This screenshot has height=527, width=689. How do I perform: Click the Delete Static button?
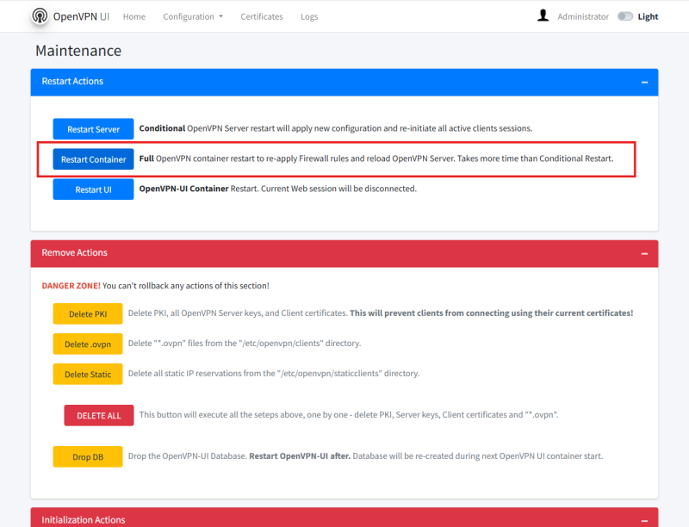88,375
